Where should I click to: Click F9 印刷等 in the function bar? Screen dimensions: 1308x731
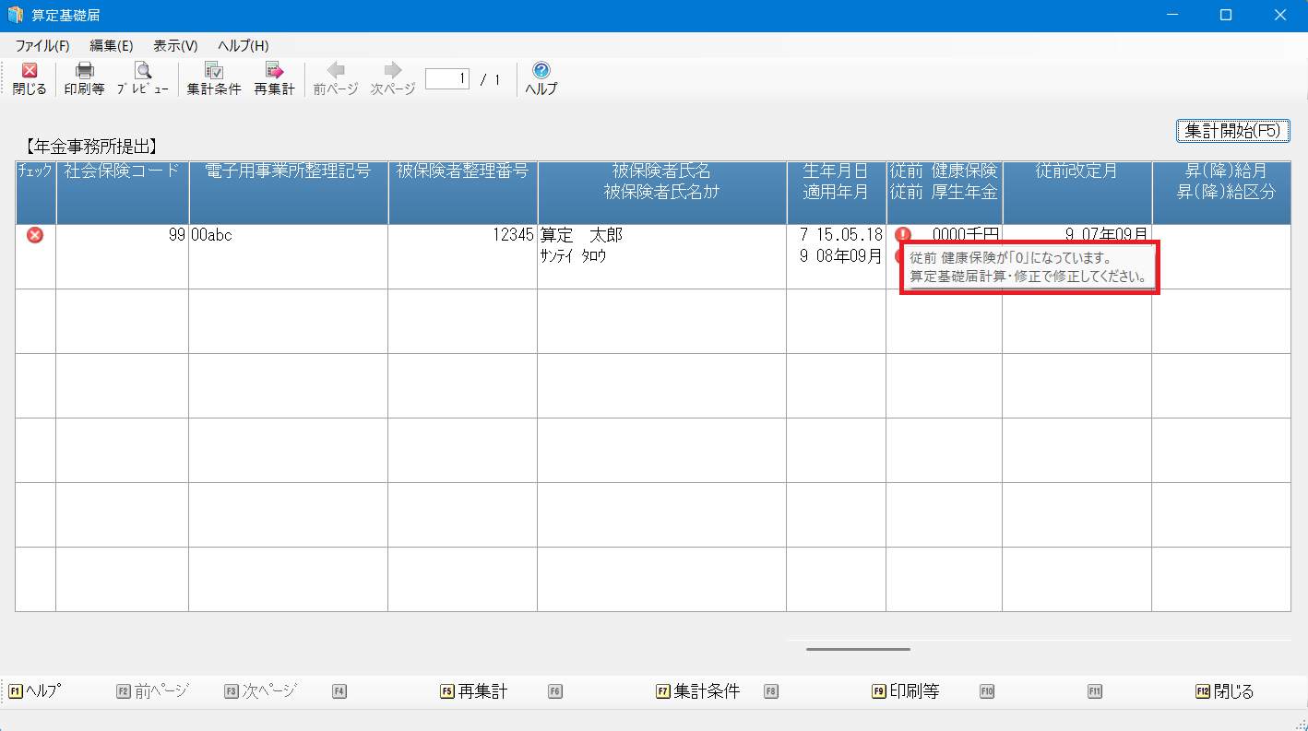pos(905,691)
